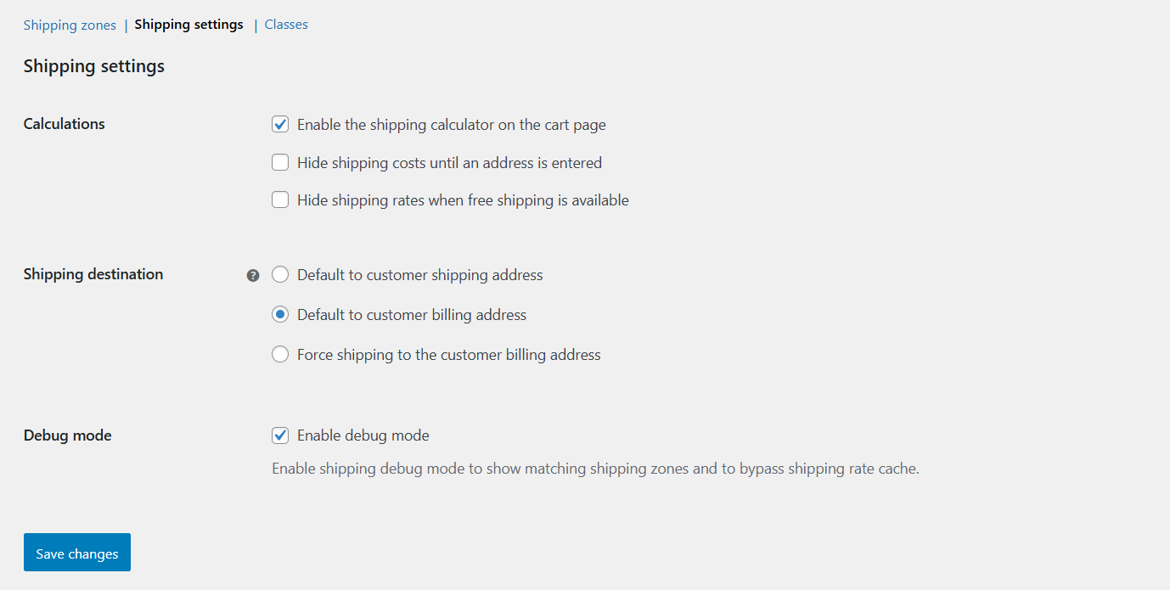
Task: Untick the Enable debug mode checkbox box
Action: [280, 435]
